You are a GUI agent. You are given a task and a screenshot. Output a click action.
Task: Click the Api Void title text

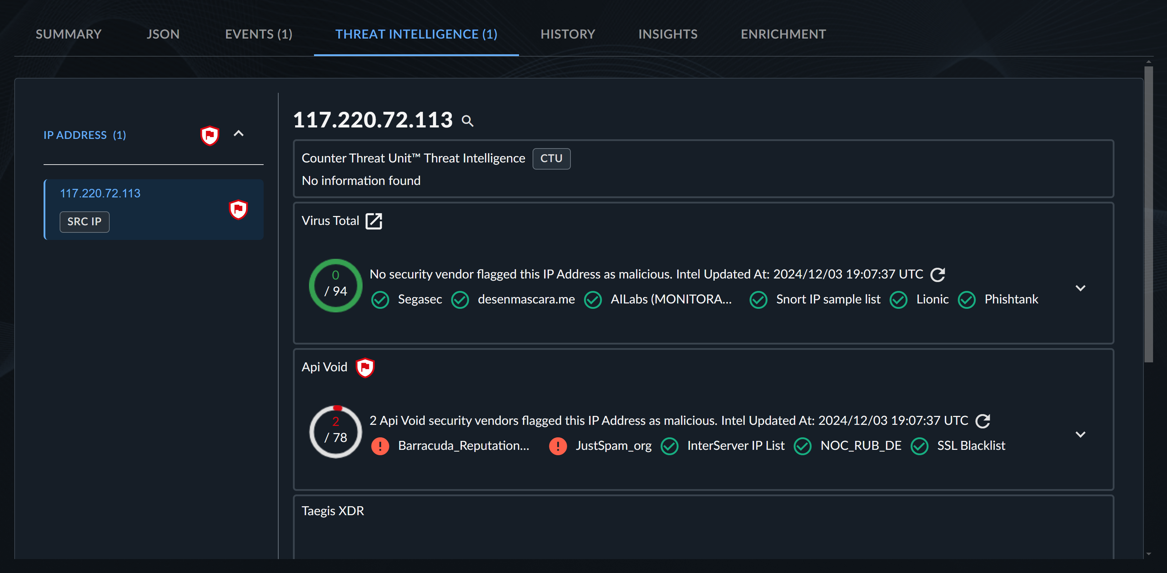[324, 367]
